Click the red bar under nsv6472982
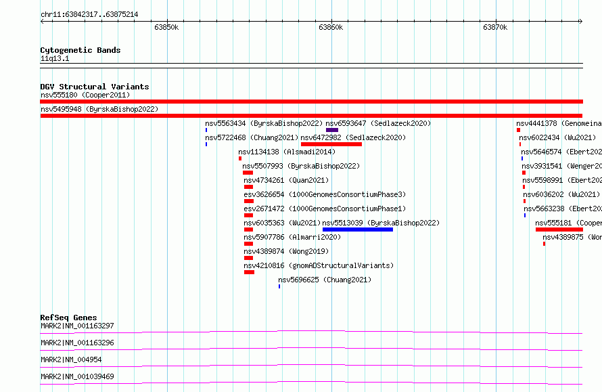602x392 pixels. click(331, 144)
